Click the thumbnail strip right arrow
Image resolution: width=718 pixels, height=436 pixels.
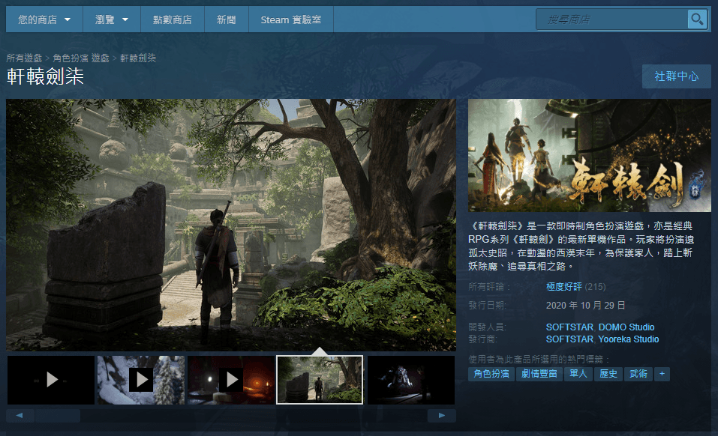point(441,416)
